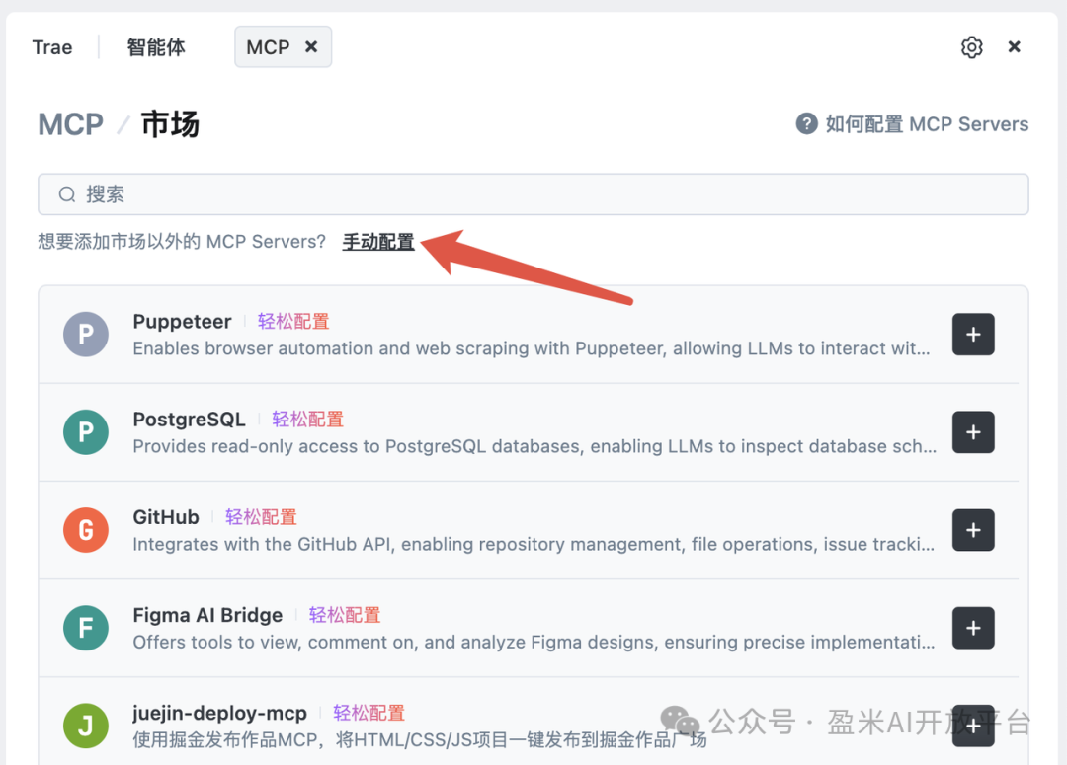Click the 市场 heading text

pos(170,124)
